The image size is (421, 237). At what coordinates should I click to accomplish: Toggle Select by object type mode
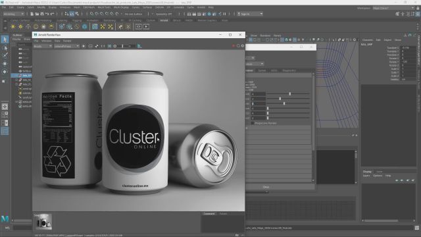72,14
